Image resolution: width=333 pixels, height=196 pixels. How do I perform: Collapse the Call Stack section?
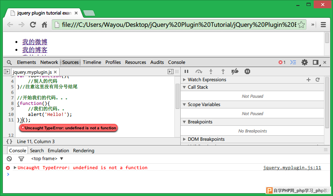(x=184, y=87)
